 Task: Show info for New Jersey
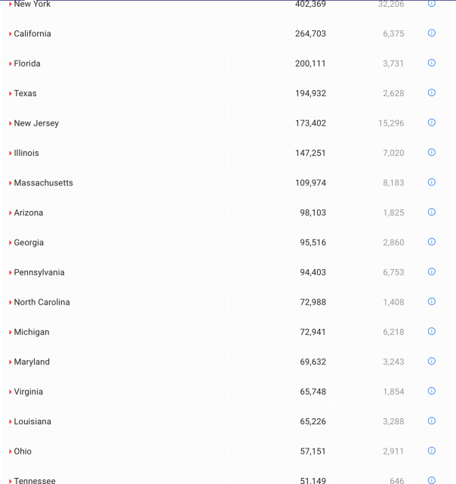(x=432, y=123)
